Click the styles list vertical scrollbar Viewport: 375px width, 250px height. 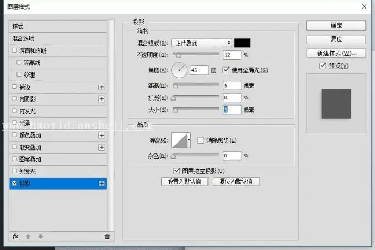tap(111, 126)
